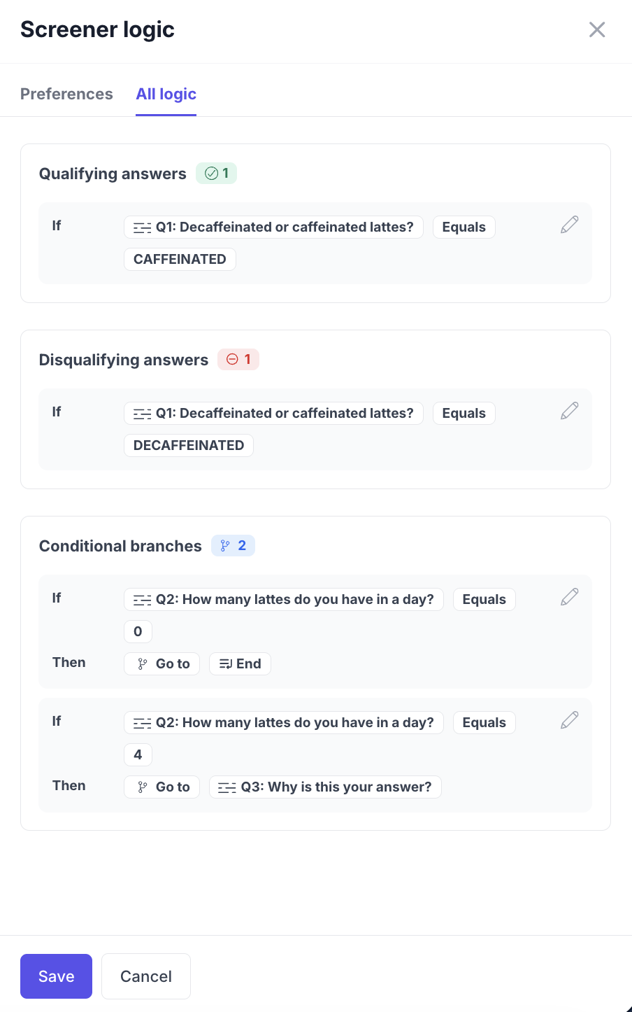Switch to the Preferences tab
Image resolution: width=632 pixels, height=1012 pixels.
point(66,94)
